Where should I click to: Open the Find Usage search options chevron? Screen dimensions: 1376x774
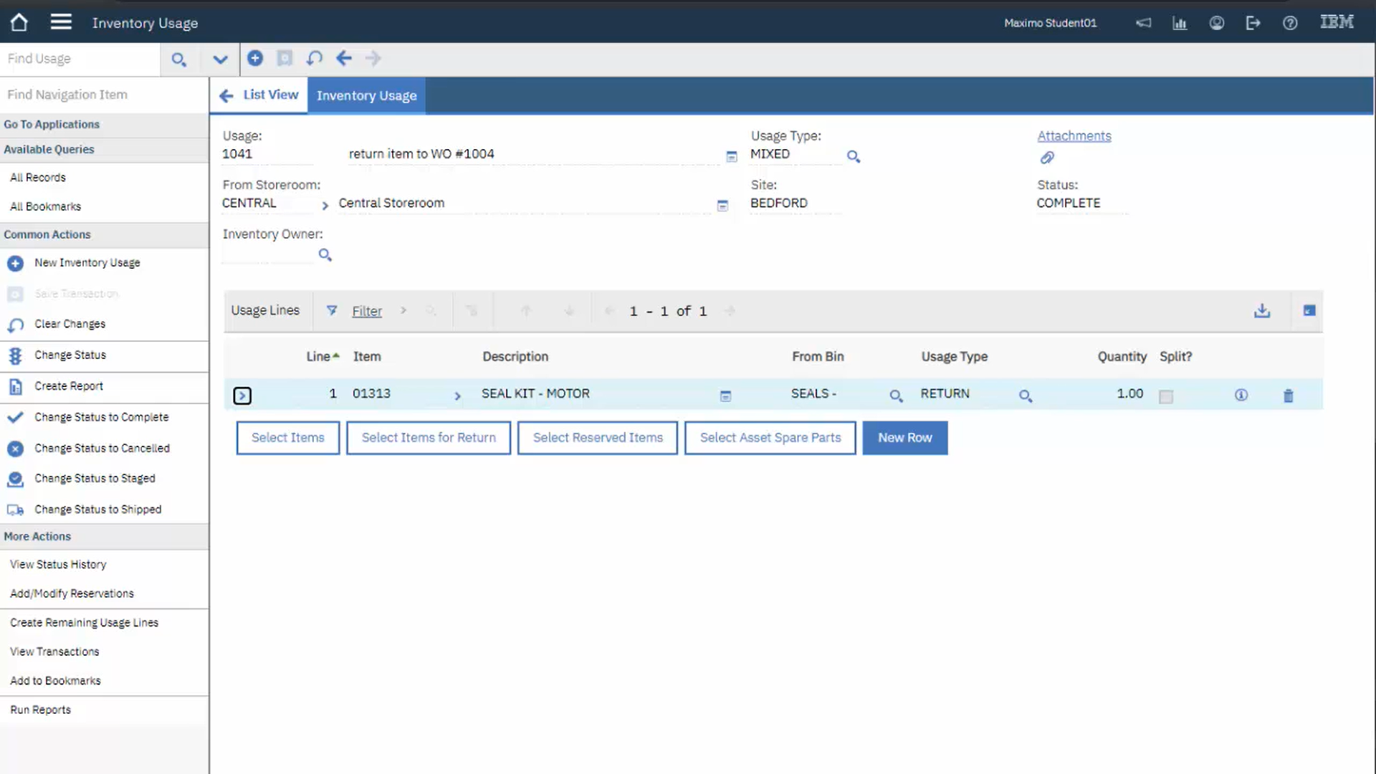220,59
